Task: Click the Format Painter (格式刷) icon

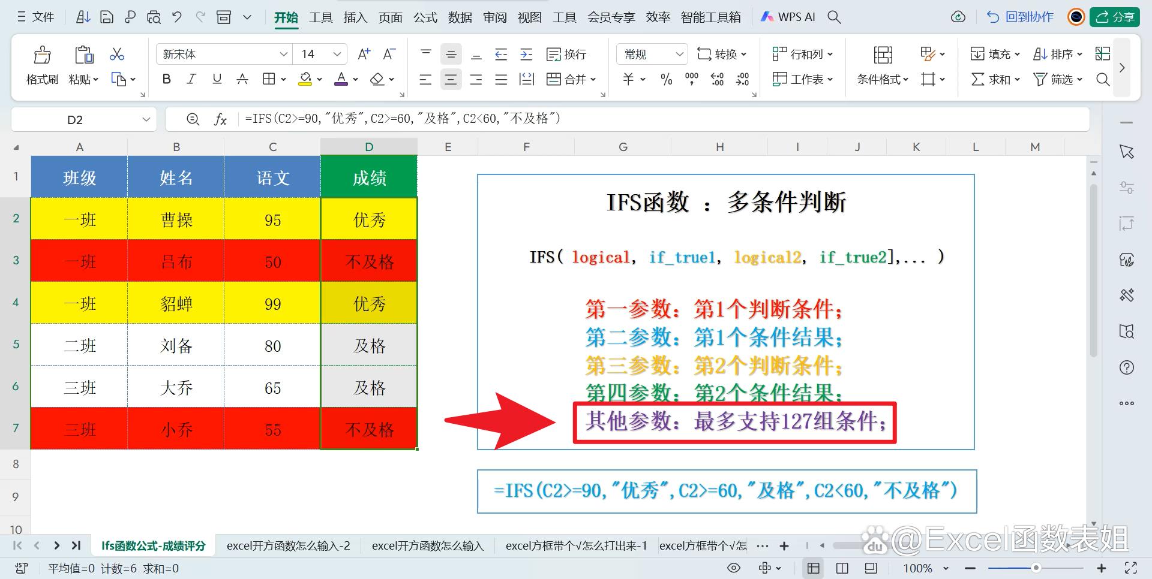Action: point(42,55)
